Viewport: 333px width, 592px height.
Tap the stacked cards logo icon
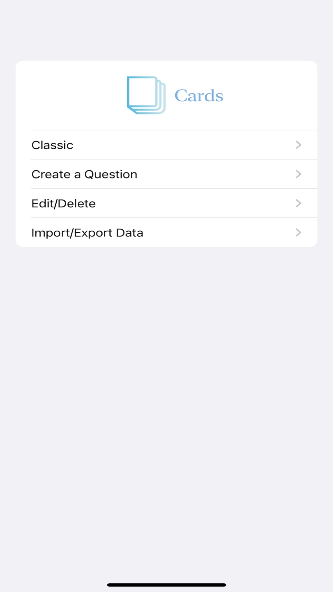pyautogui.click(x=146, y=95)
